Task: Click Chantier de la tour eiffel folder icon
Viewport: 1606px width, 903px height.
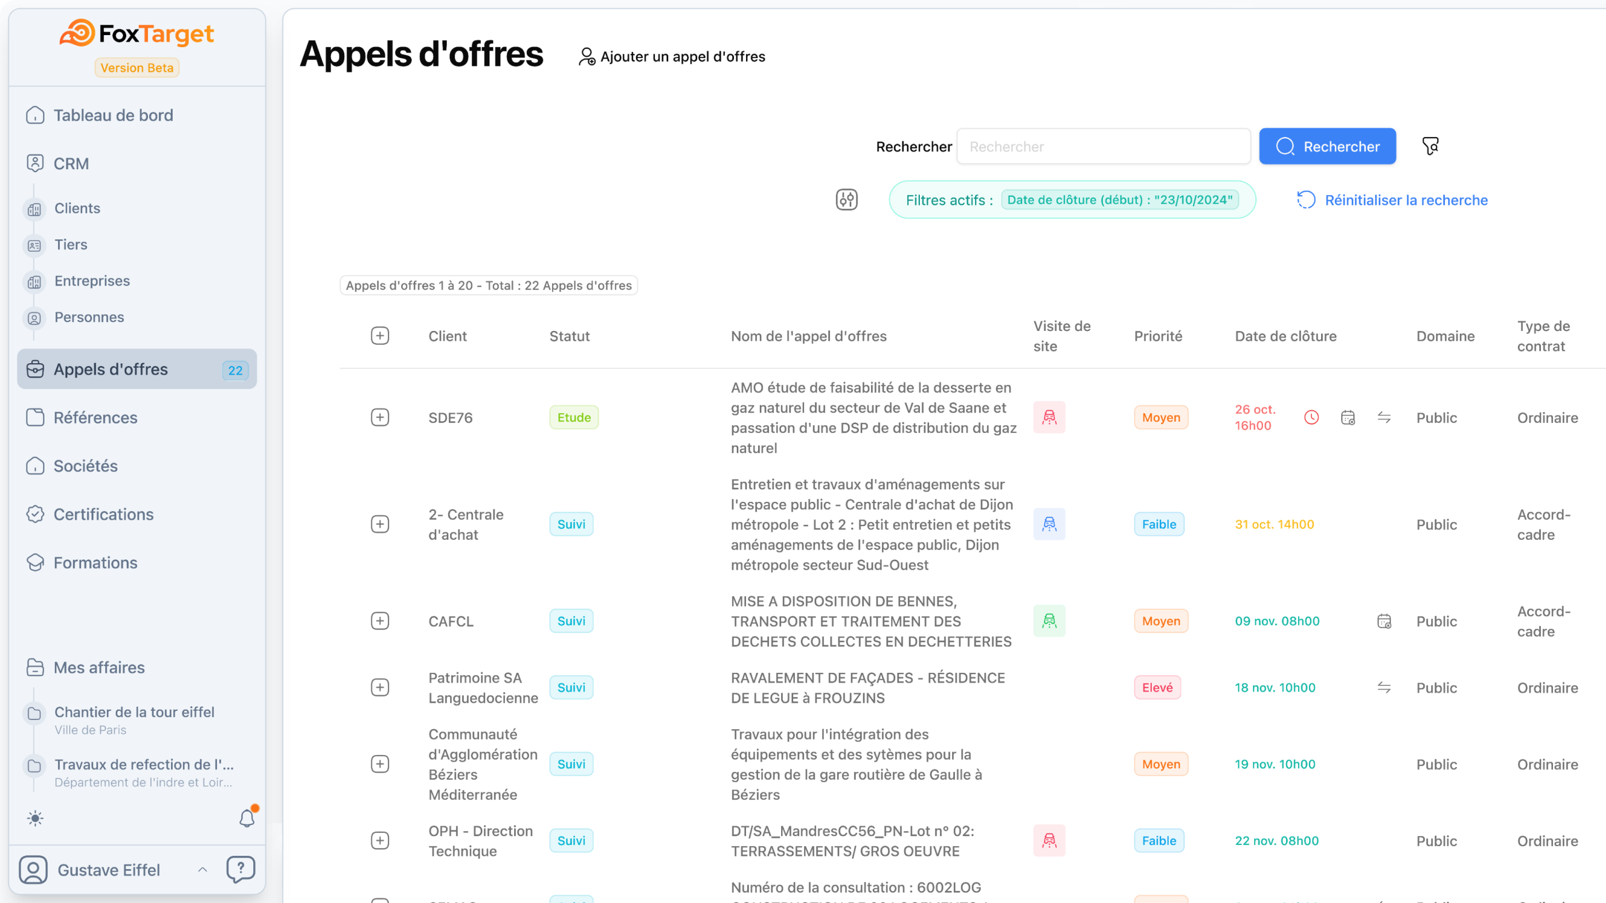Action: [35, 713]
